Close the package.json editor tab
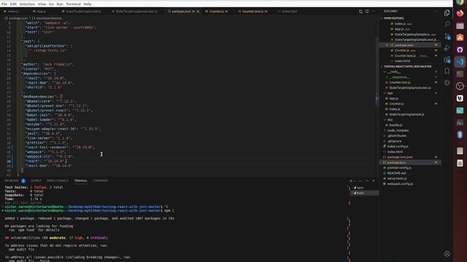467x262 pixels. (198, 12)
